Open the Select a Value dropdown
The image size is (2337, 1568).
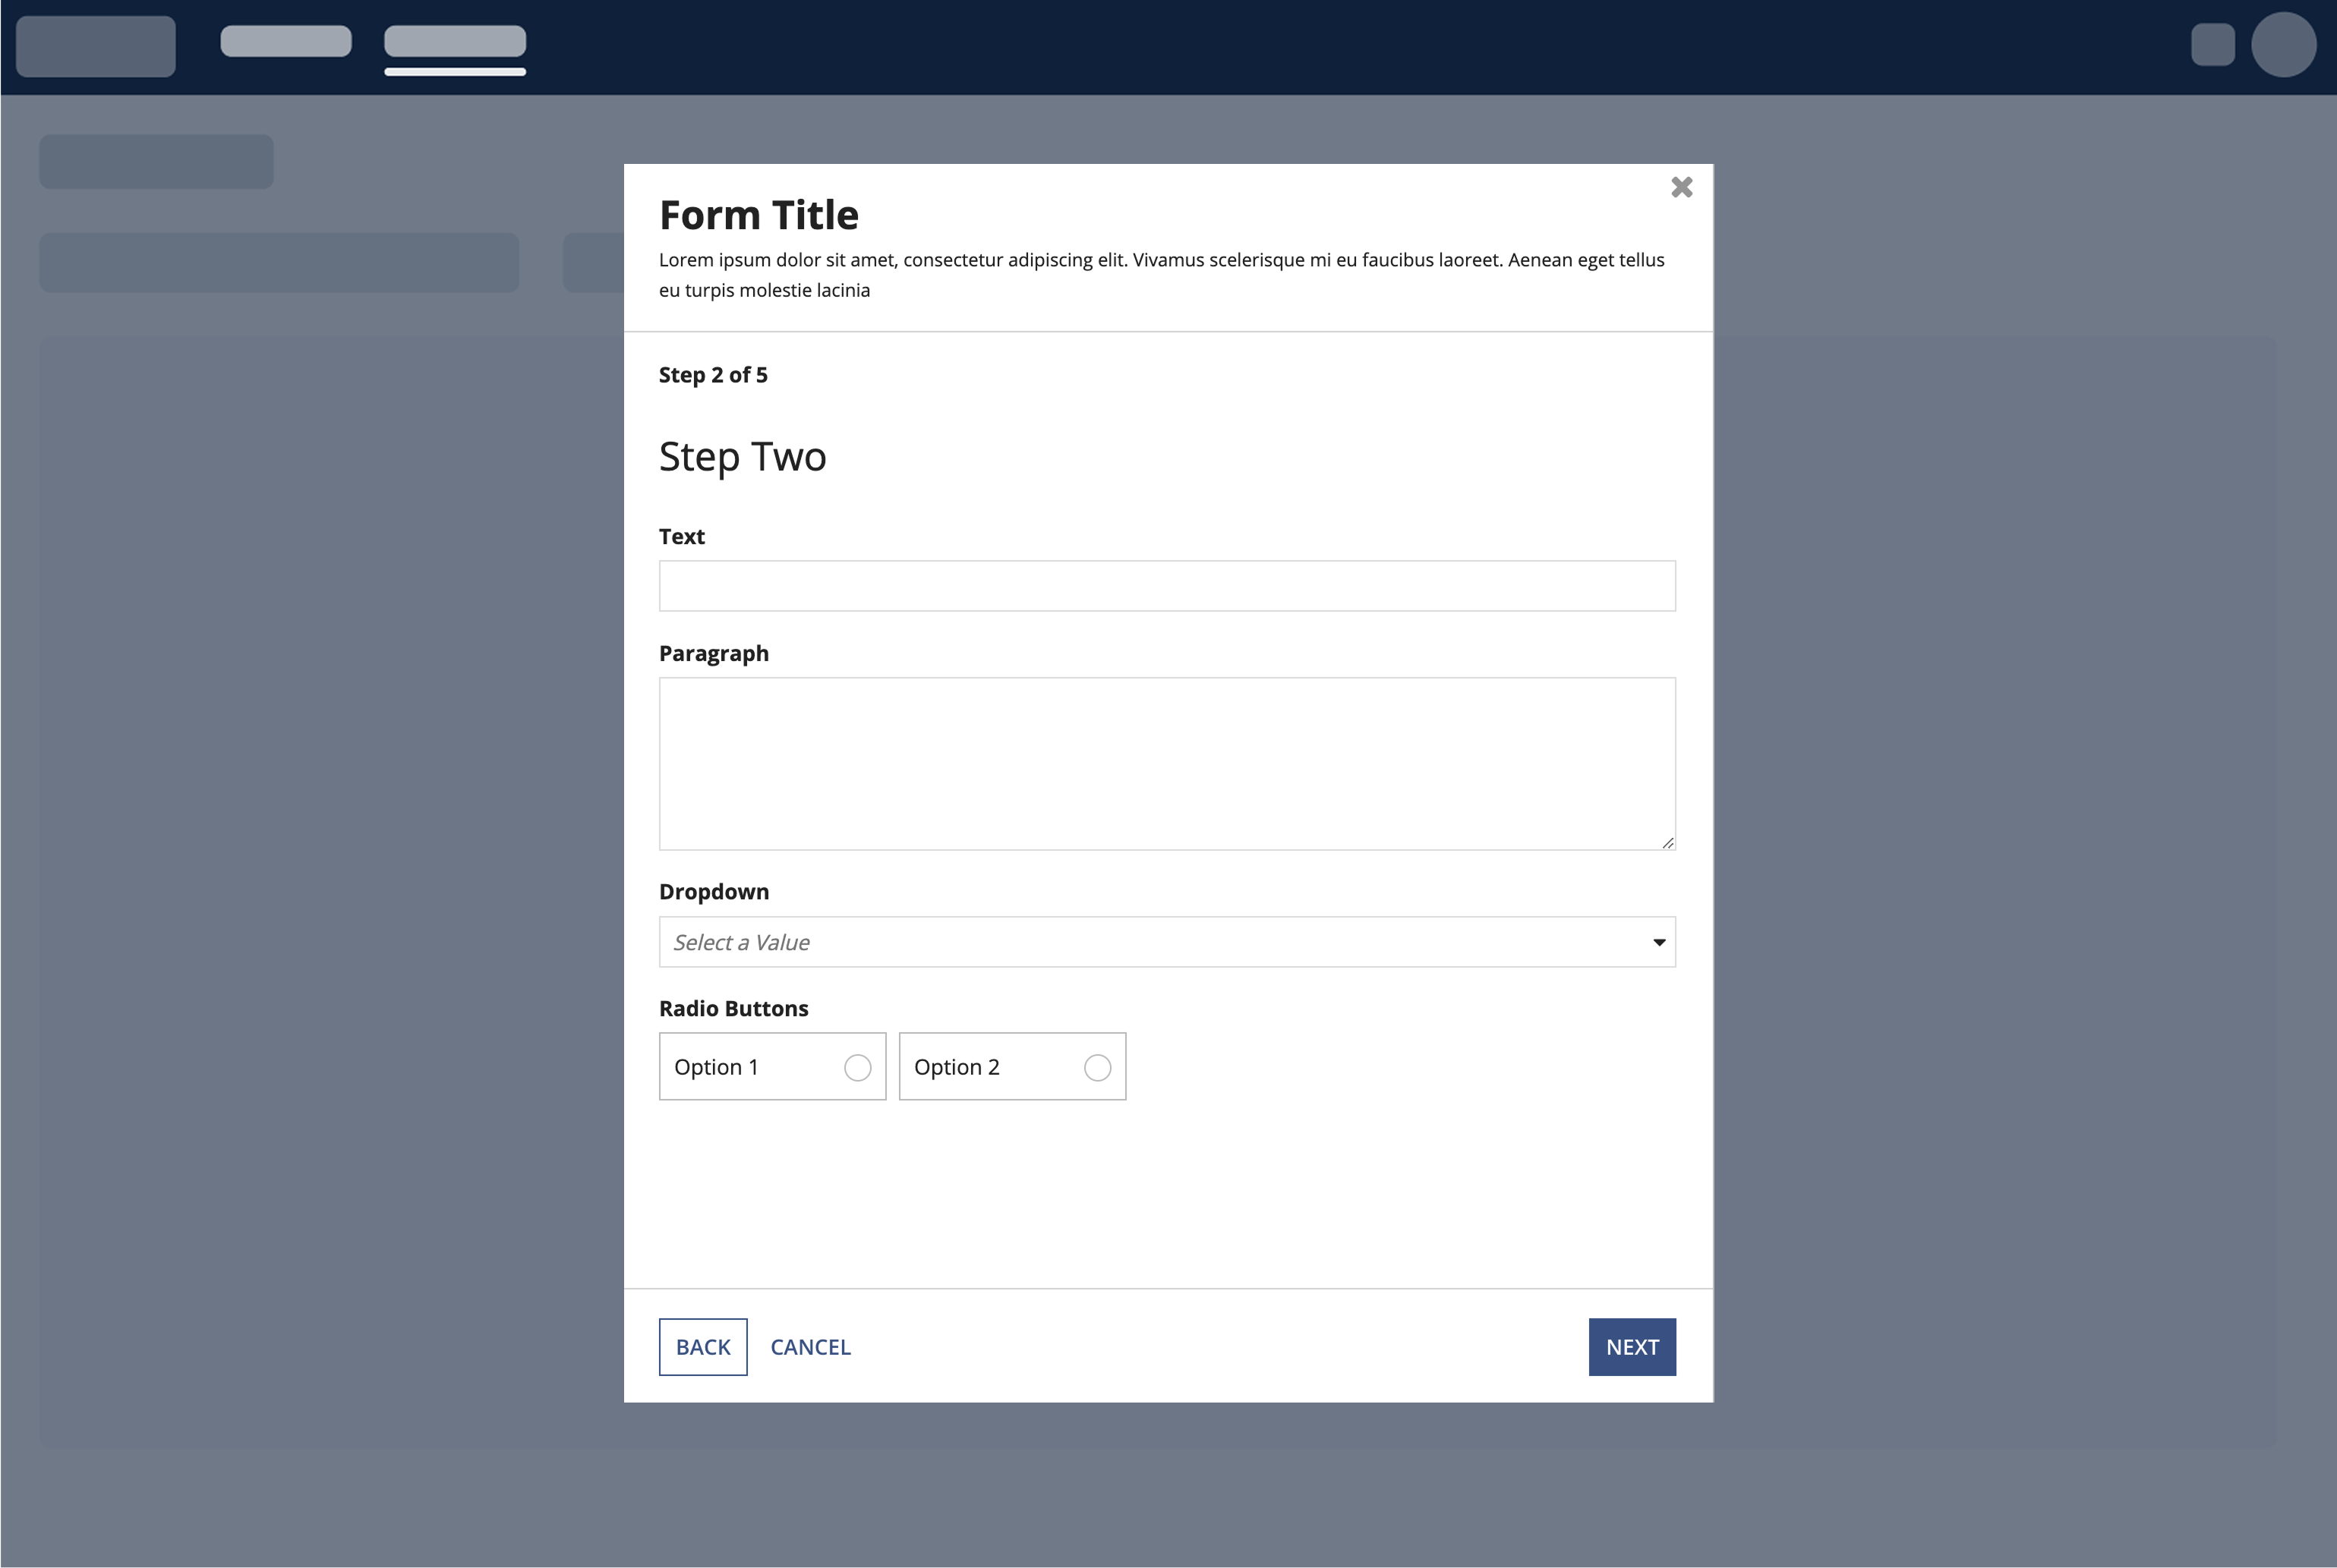(1165, 942)
